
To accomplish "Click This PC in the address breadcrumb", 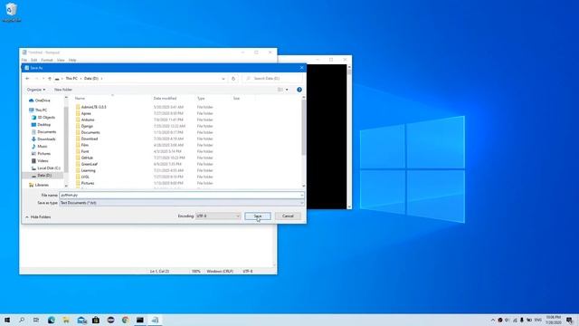I will tap(71, 79).
